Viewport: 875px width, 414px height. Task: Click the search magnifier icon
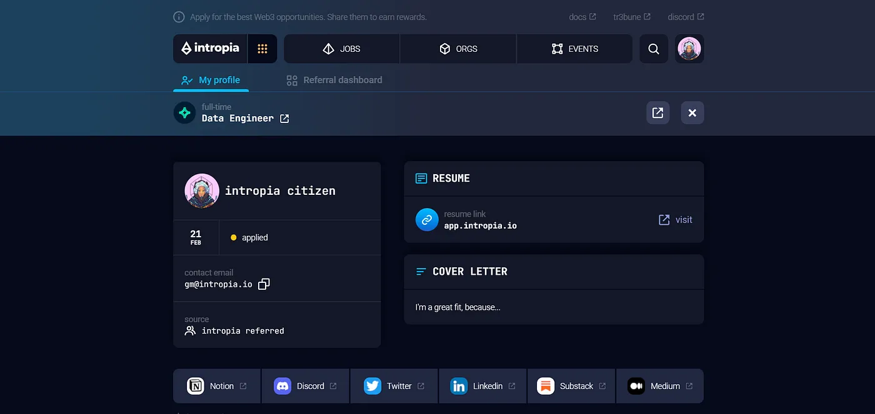[654, 49]
